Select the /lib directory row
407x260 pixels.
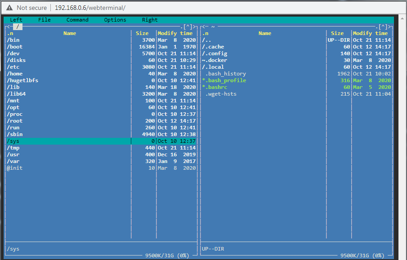[101, 87]
